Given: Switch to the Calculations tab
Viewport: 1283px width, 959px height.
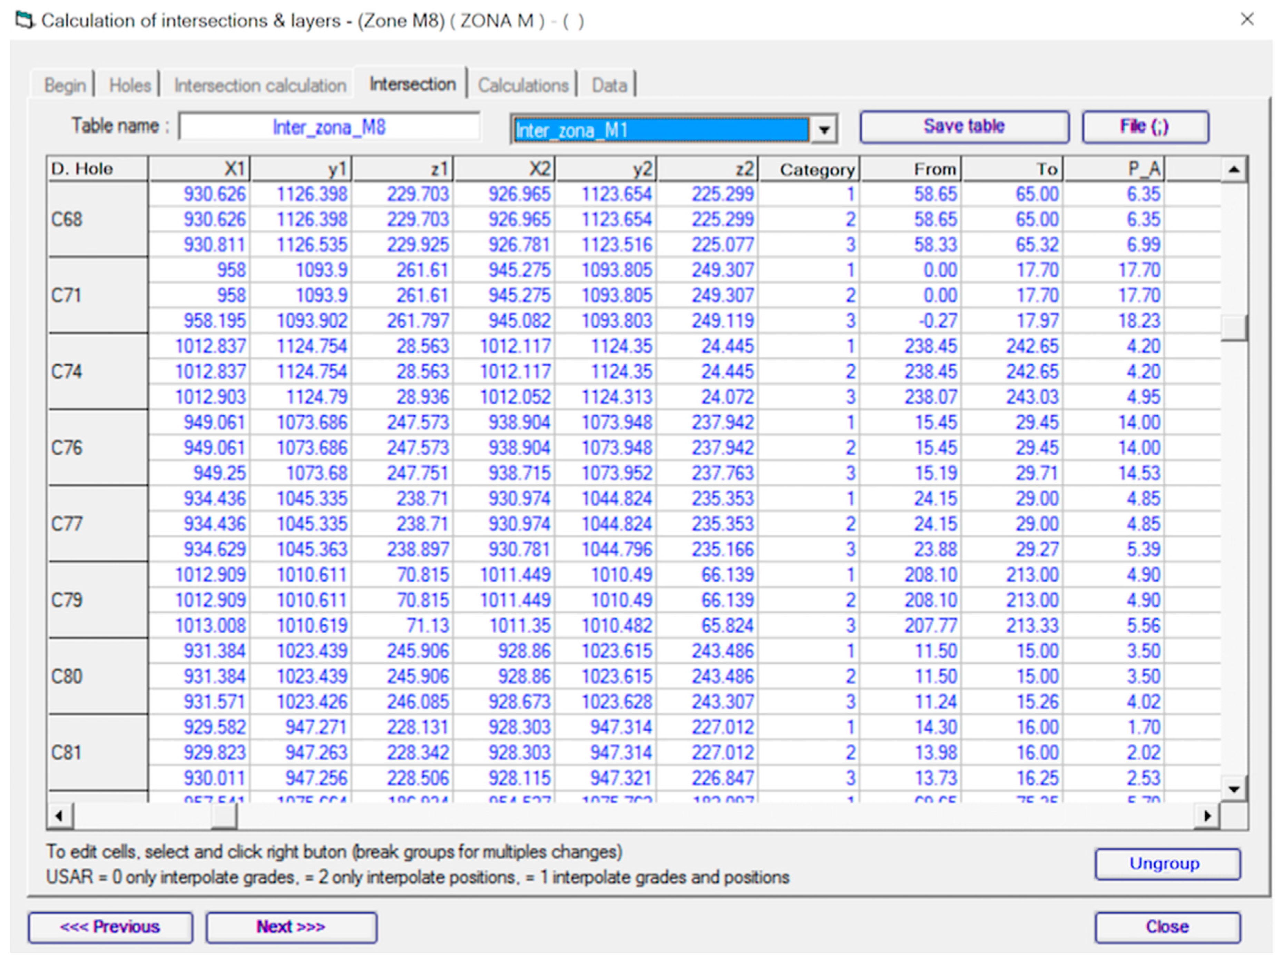Looking at the screenshot, I should tap(522, 86).
